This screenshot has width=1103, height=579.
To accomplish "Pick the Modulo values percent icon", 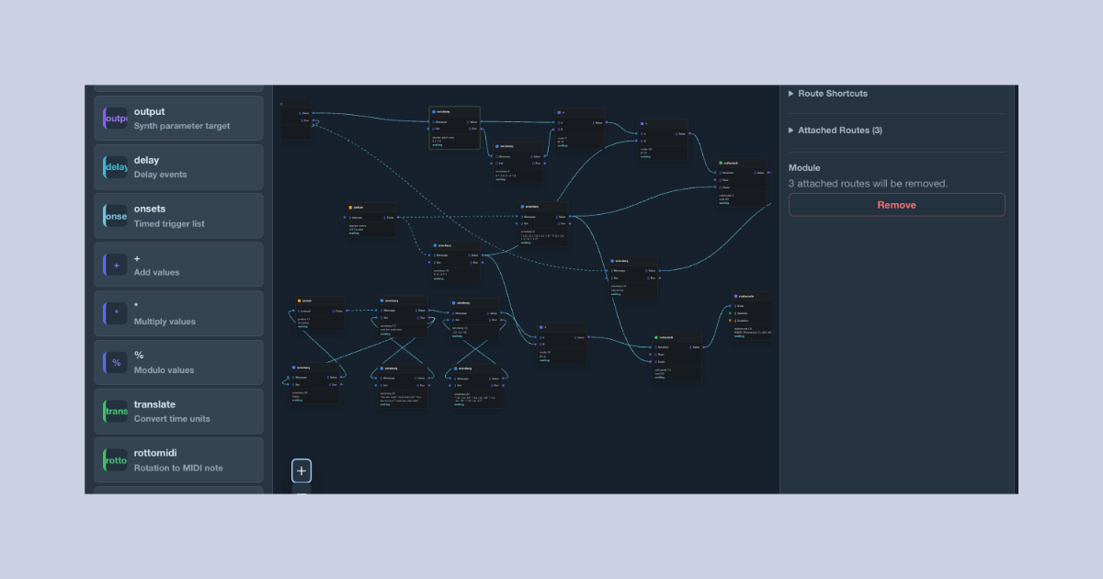I will 116,362.
